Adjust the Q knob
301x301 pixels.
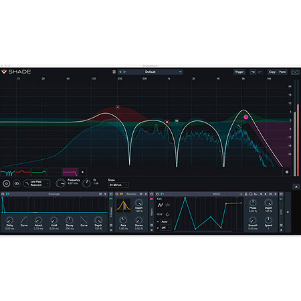point(86,183)
